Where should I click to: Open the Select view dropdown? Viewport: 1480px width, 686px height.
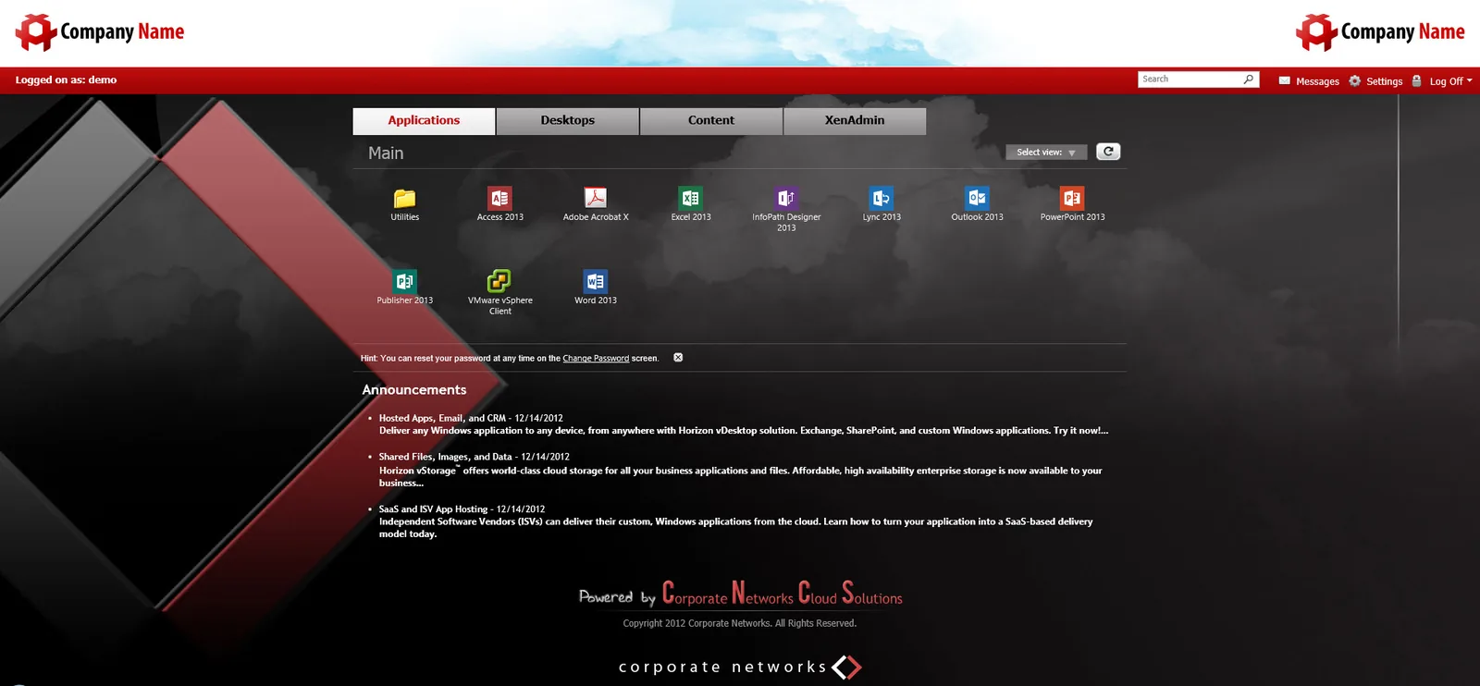[x=1046, y=153]
